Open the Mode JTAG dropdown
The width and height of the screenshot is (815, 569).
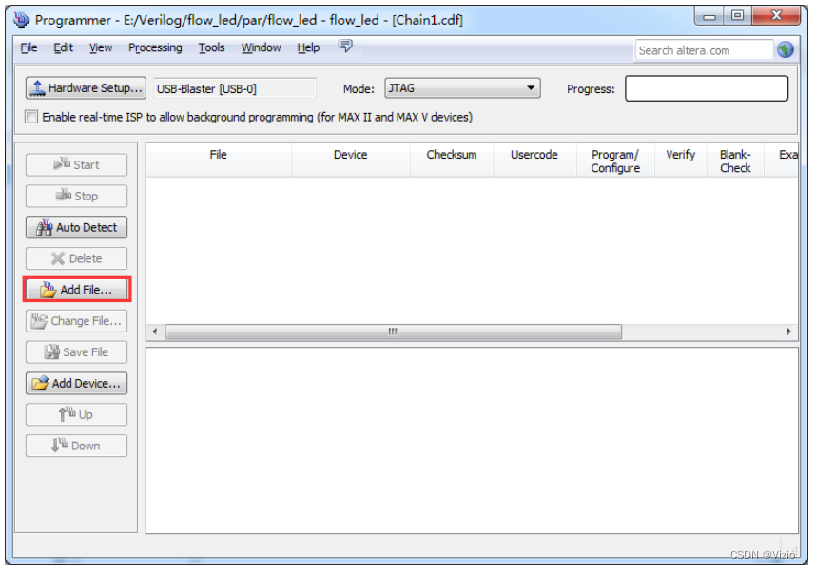tap(462, 88)
